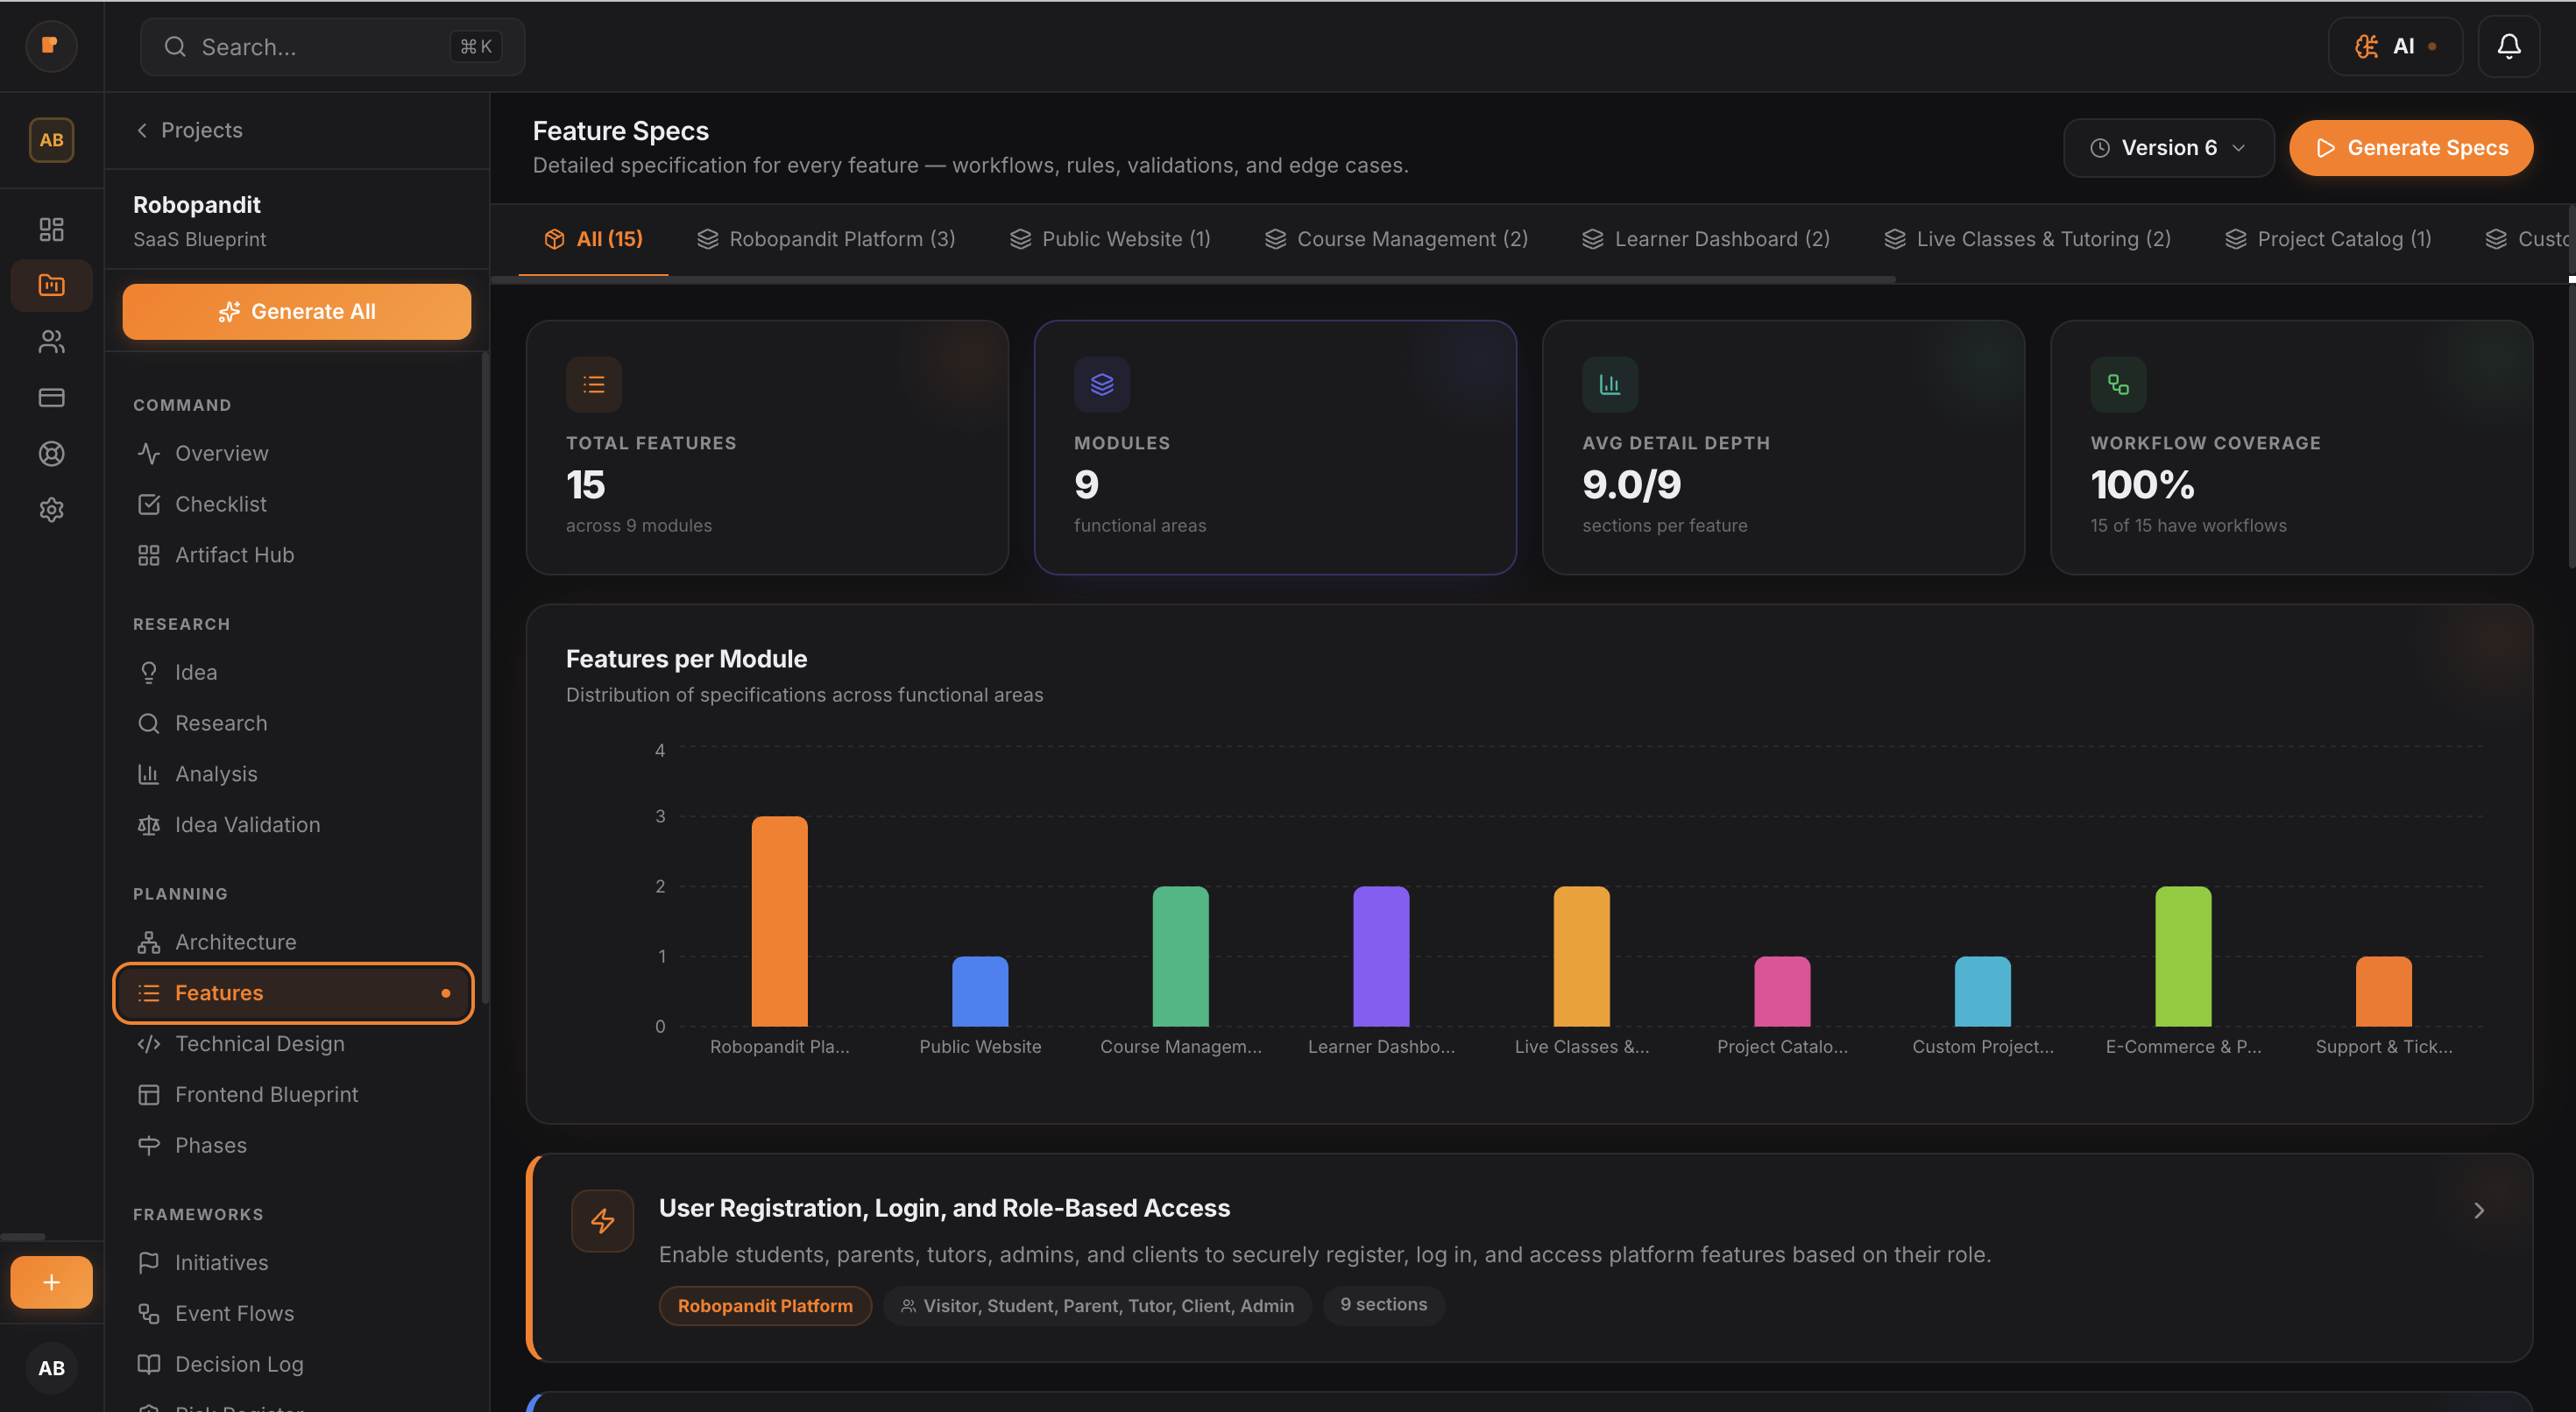Click the AB avatar at the bottom left
This screenshot has width=2576, height=1412.
(51, 1368)
